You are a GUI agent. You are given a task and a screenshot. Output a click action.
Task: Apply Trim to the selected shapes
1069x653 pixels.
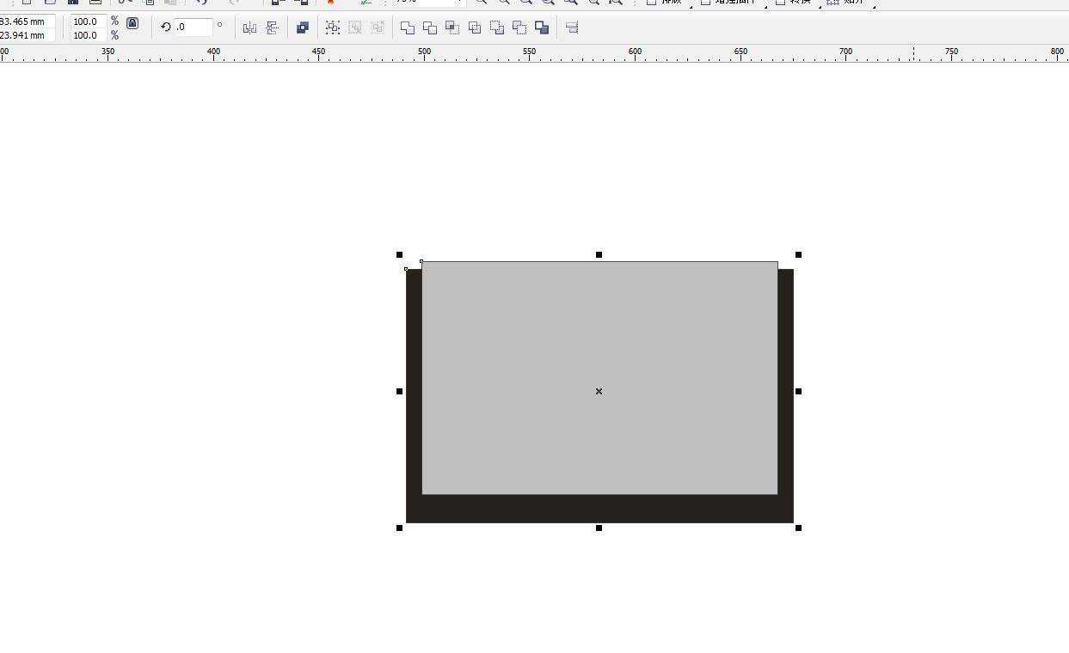pyautogui.click(x=430, y=28)
